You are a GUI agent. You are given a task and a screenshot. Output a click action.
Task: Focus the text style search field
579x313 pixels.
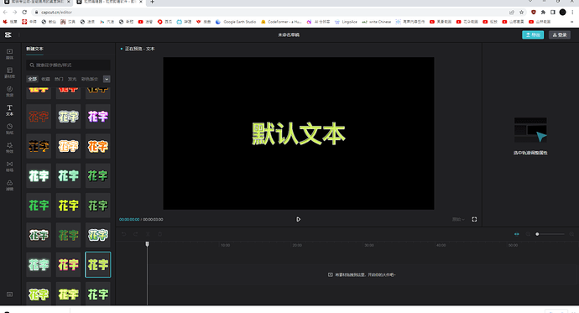tap(68, 65)
